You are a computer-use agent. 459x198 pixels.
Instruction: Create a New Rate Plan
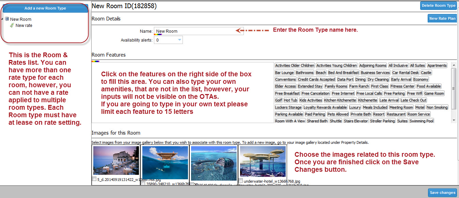442,18
